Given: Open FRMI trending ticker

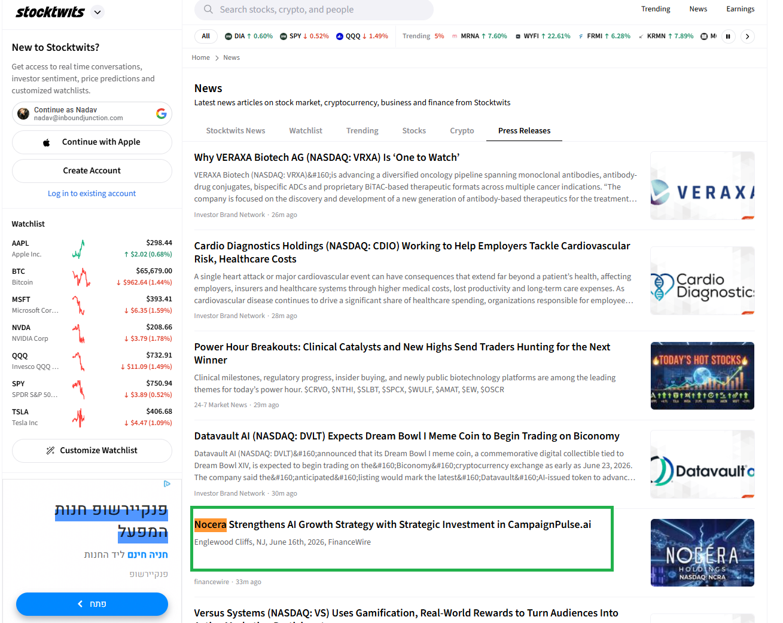Looking at the screenshot, I should coord(604,36).
